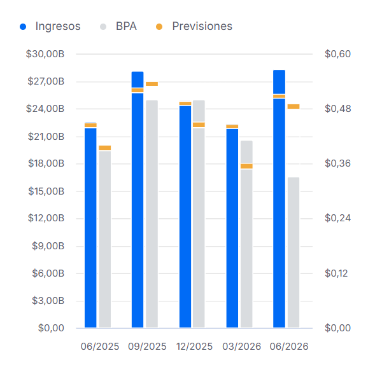This screenshot has height=372, width=382.
Task: Select the gray BPA bar for 06/2025
Action: pos(105,239)
